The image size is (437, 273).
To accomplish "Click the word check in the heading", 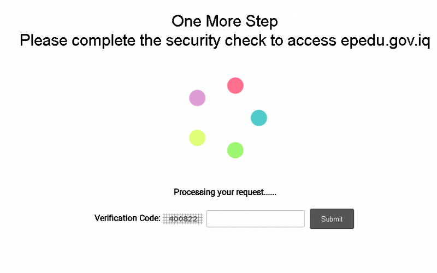I will click(245, 40).
